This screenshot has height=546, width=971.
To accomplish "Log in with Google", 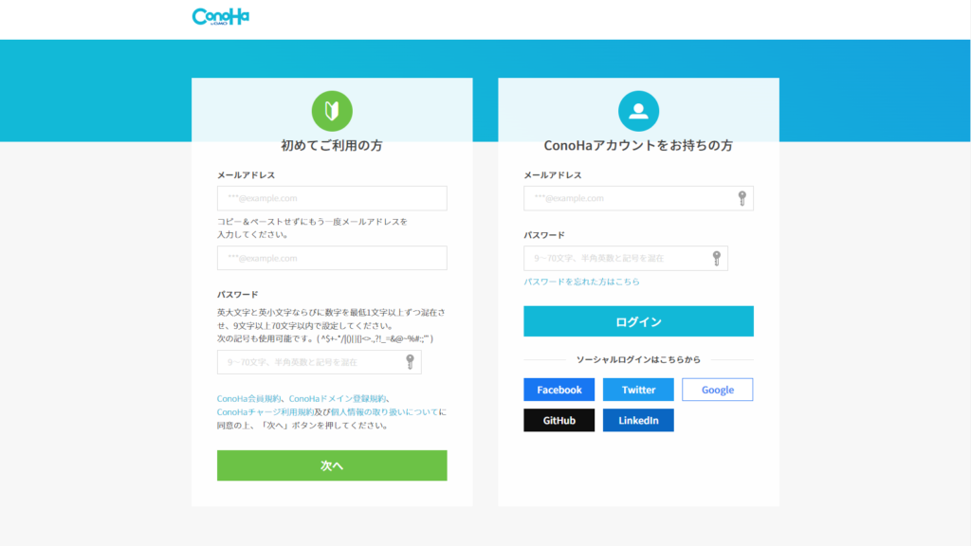I will [718, 390].
